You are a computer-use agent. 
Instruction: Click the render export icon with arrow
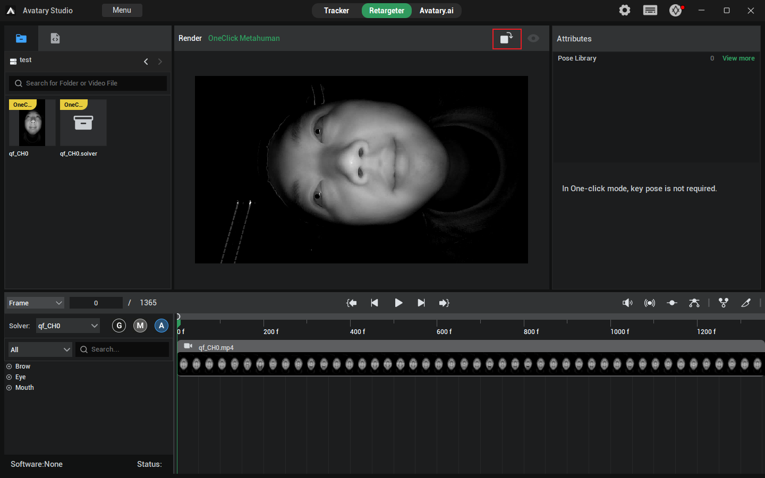[x=507, y=39]
